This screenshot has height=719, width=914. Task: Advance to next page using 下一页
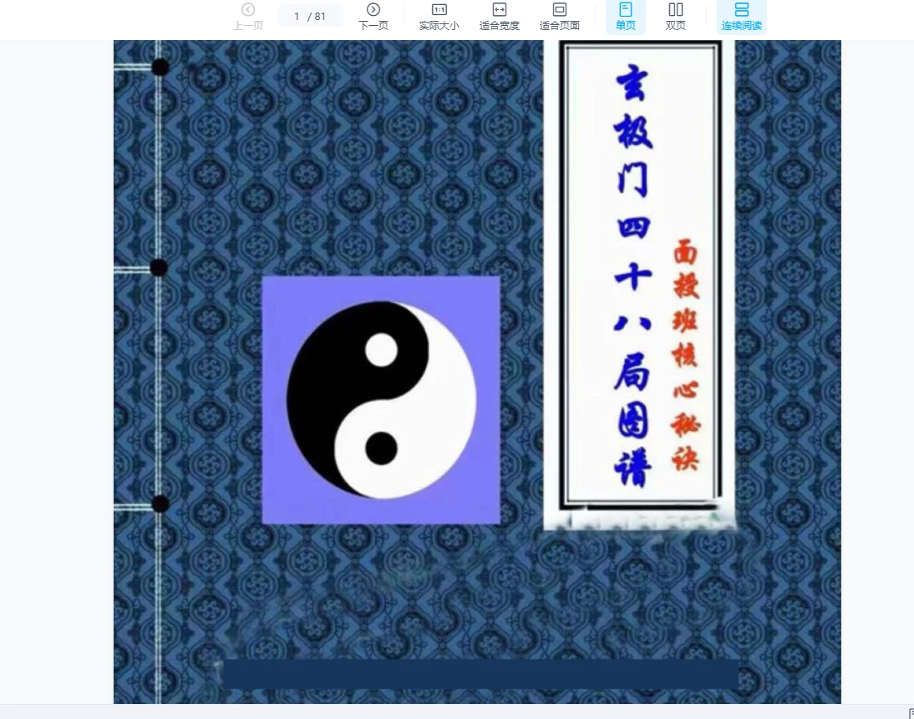(373, 16)
